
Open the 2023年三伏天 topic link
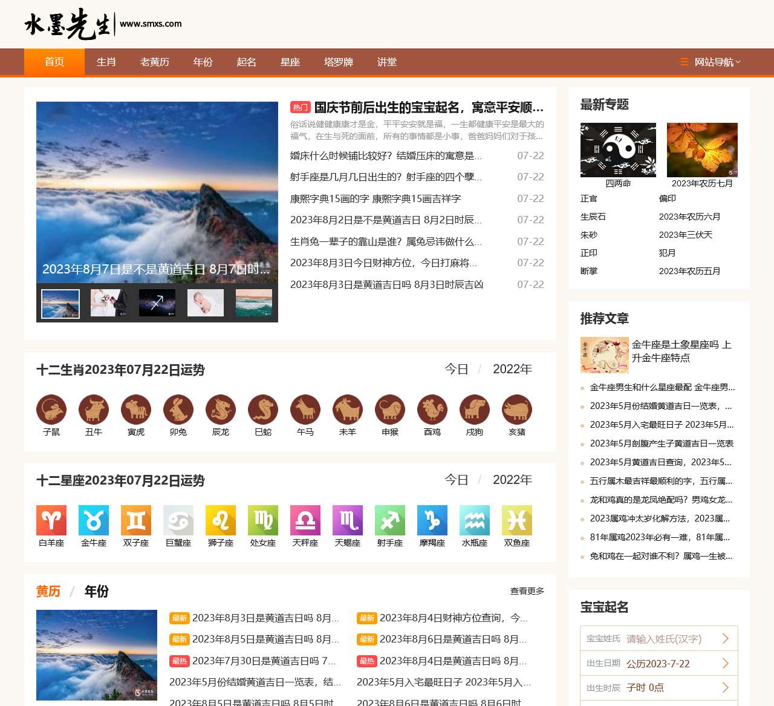pos(686,235)
